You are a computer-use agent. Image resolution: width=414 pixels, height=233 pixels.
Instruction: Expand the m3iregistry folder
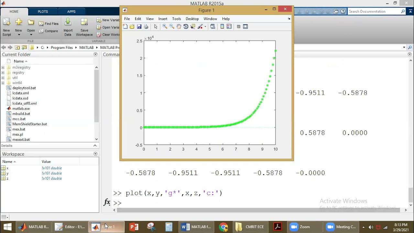pos(3,67)
